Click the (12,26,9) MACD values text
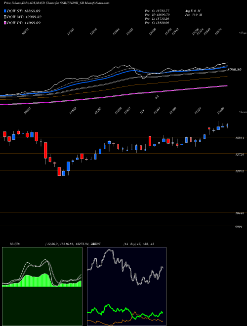247x326 pixels. [73, 244]
